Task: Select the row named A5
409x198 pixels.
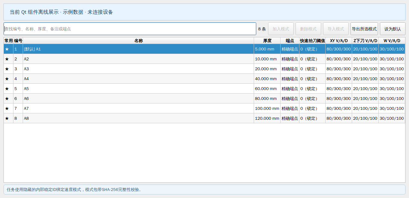Action: point(204,89)
